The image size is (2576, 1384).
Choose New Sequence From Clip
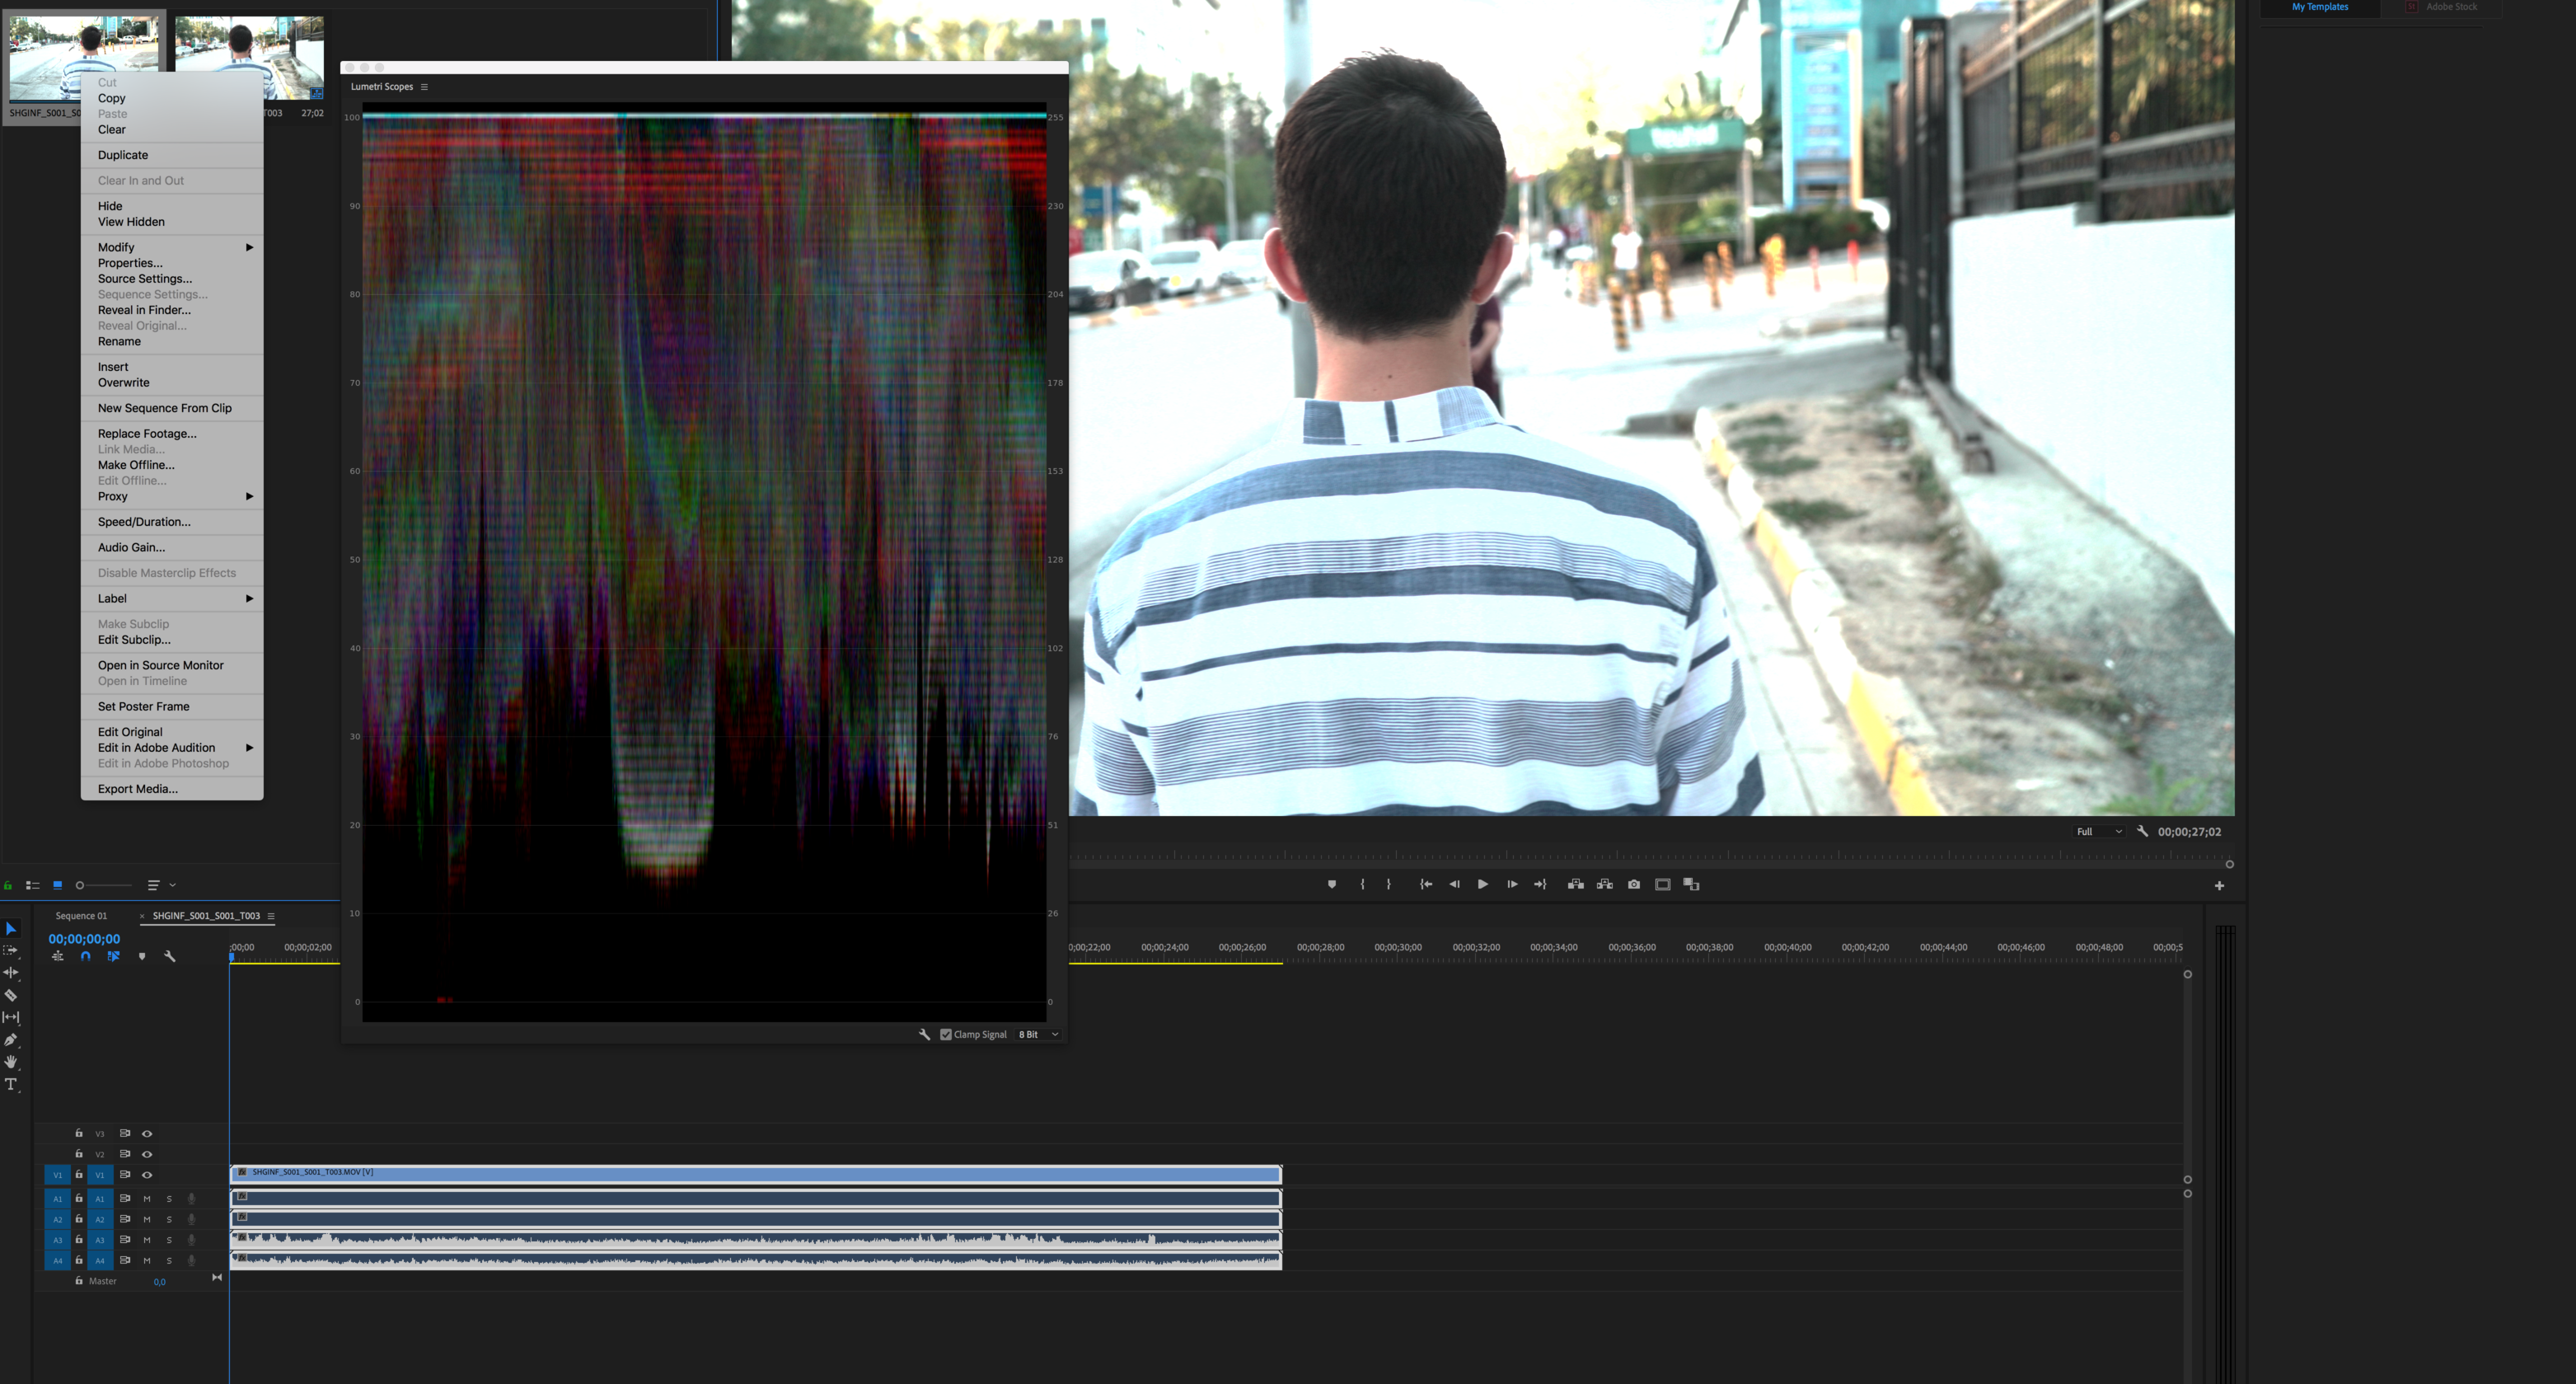[165, 408]
